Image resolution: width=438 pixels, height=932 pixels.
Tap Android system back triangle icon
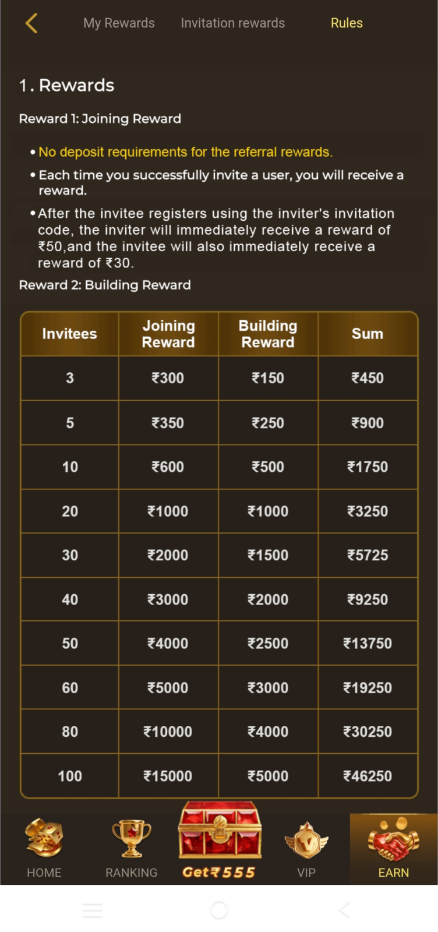click(x=345, y=910)
